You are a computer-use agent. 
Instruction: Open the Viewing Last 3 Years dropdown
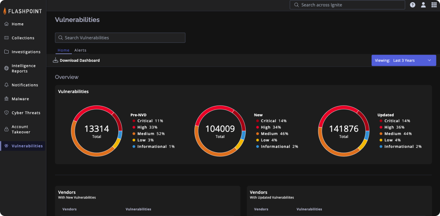[404, 61]
